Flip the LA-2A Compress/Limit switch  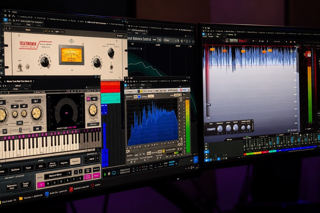(x=20, y=66)
